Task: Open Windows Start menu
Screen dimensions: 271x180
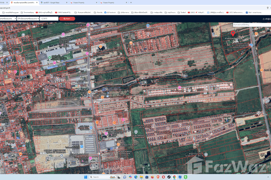Action: point(86,177)
